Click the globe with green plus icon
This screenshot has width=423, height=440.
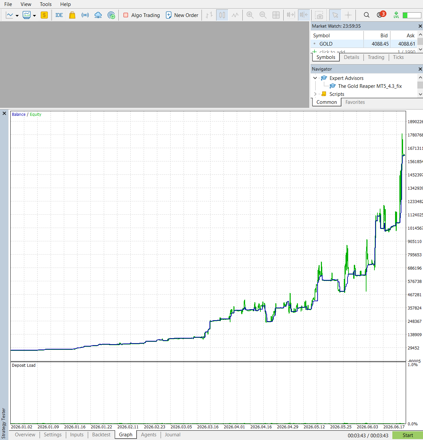pyautogui.click(x=111, y=15)
